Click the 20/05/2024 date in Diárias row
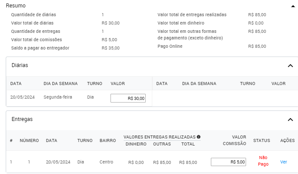This screenshot has height=174, width=298. pos(22,97)
